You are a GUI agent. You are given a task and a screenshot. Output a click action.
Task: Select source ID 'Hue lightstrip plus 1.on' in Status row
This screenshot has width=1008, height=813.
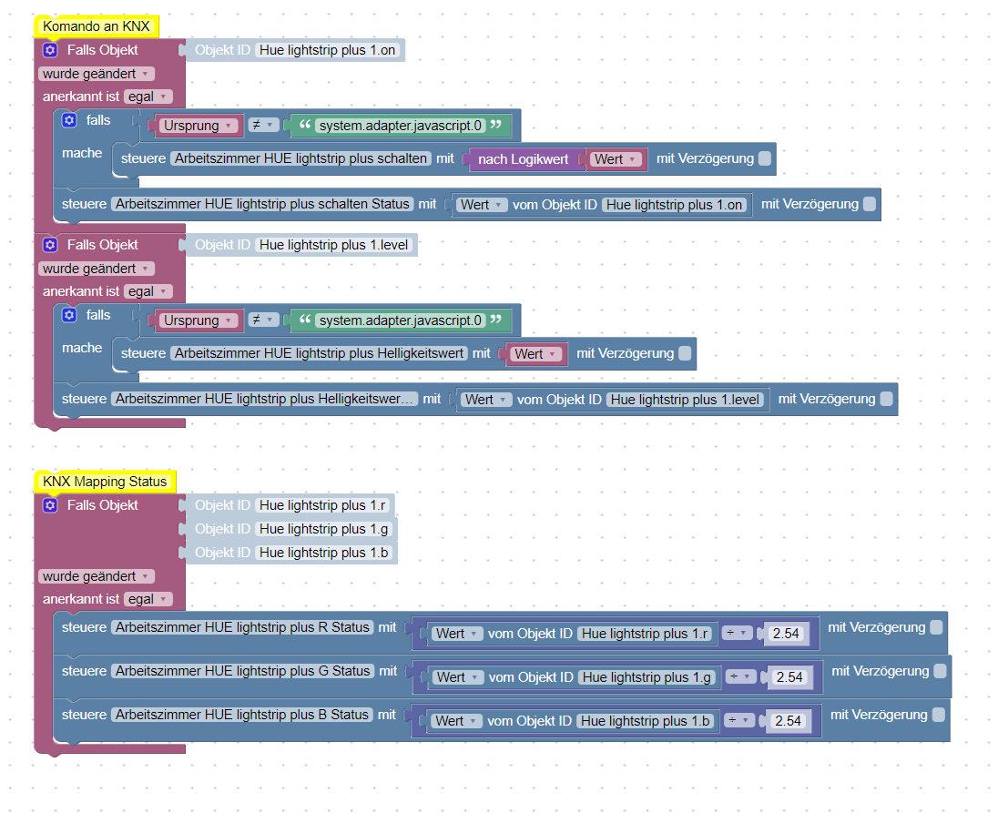click(x=675, y=205)
